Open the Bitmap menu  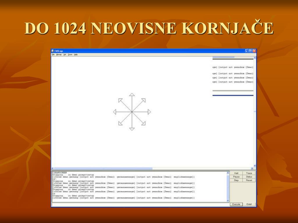click(59, 55)
